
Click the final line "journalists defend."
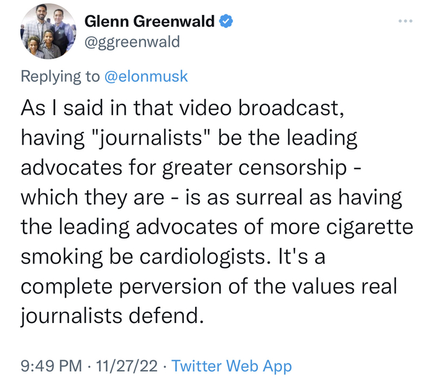point(112,315)
